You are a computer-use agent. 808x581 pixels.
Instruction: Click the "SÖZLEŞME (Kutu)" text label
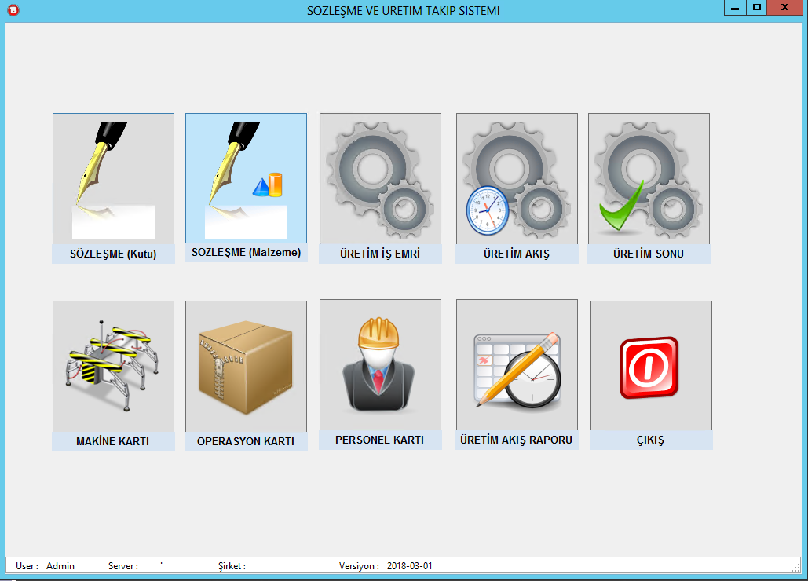tap(113, 254)
